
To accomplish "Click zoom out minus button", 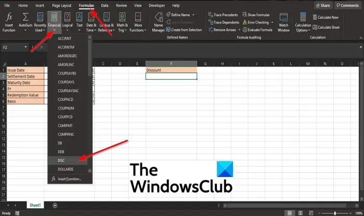I will pyautogui.click(x=319, y=213).
